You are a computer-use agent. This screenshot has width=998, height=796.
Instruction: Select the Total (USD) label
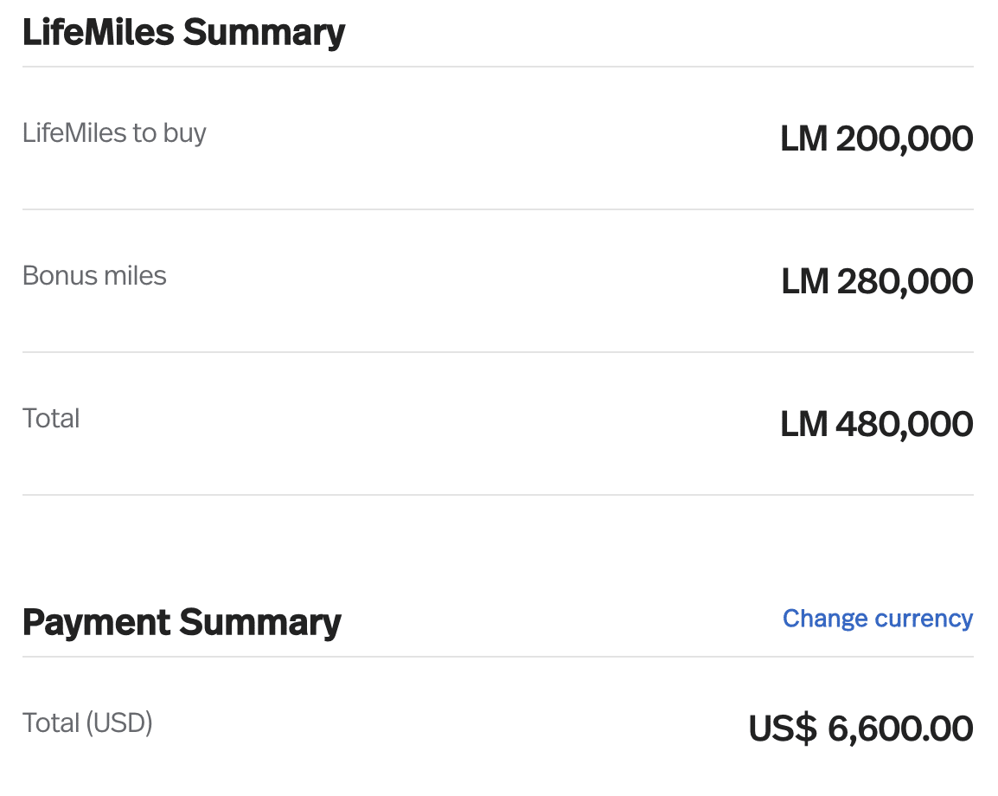pyautogui.click(x=87, y=722)
